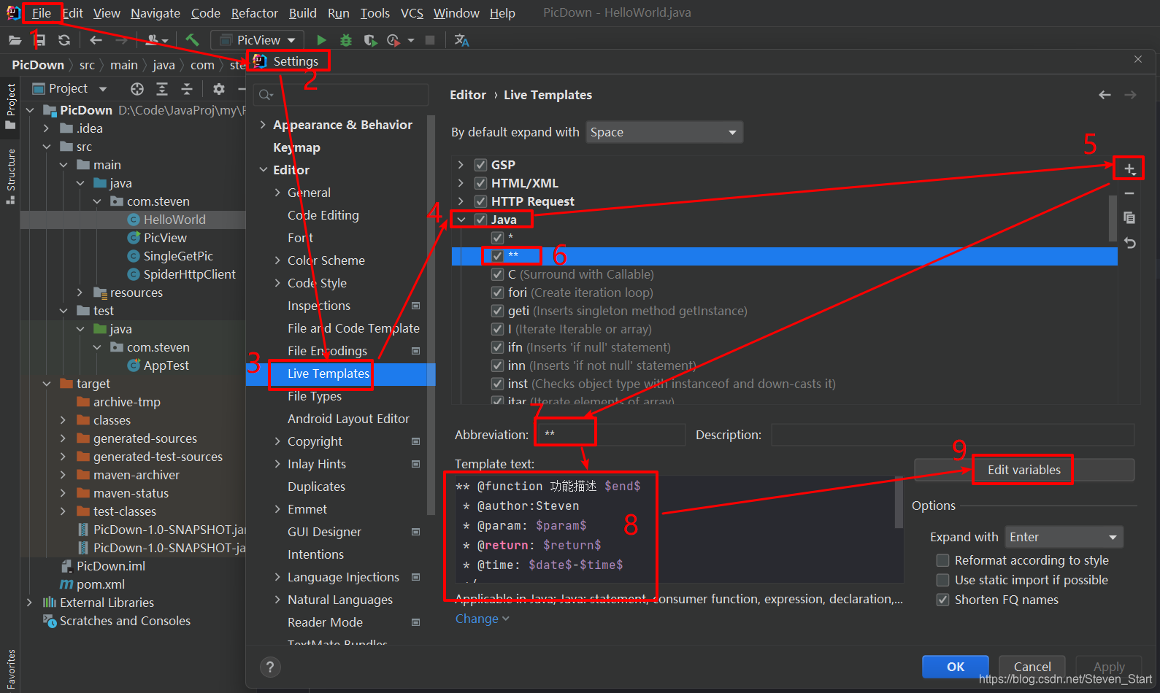Open the Expand with Enter dropdown

coord(1064,537)
